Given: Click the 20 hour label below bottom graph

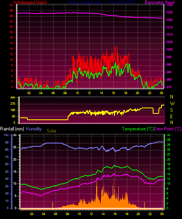Looking at the screenshot, I should point(138,214).
